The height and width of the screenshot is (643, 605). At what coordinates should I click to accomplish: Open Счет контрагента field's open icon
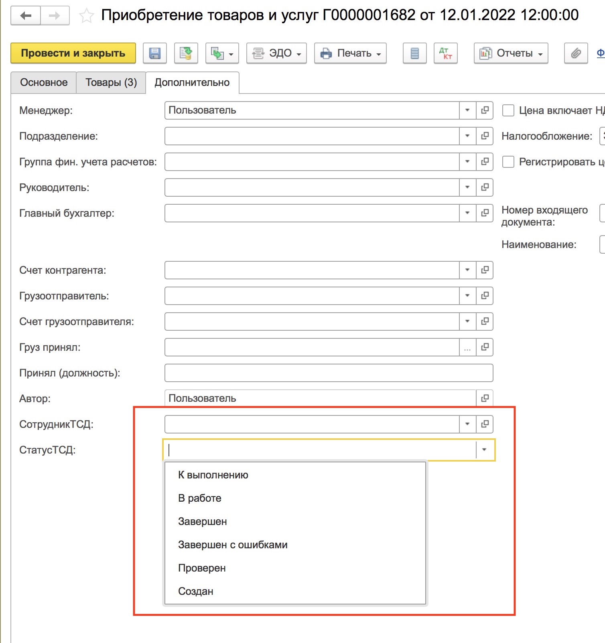(485, 270)
